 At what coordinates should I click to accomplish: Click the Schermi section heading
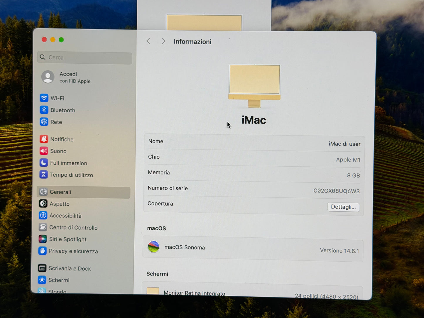[x=157, y=274]
